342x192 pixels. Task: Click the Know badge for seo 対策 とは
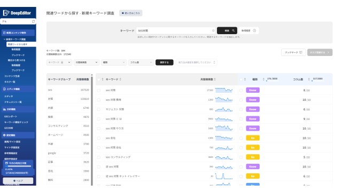pyautogui.click(x=253, y=119)
